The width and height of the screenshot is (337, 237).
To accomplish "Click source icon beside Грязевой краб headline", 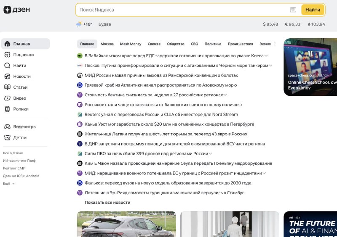I will pyautogui.click(x=80, y=85).
